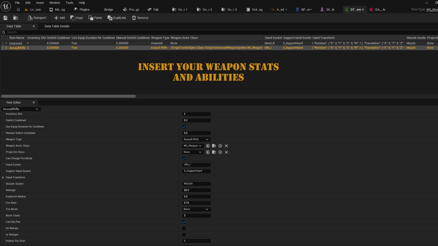This screenshot has width=438, height=246.
Task: Enable the Is Shotgun checkbox
Action: tap(184, 235)
